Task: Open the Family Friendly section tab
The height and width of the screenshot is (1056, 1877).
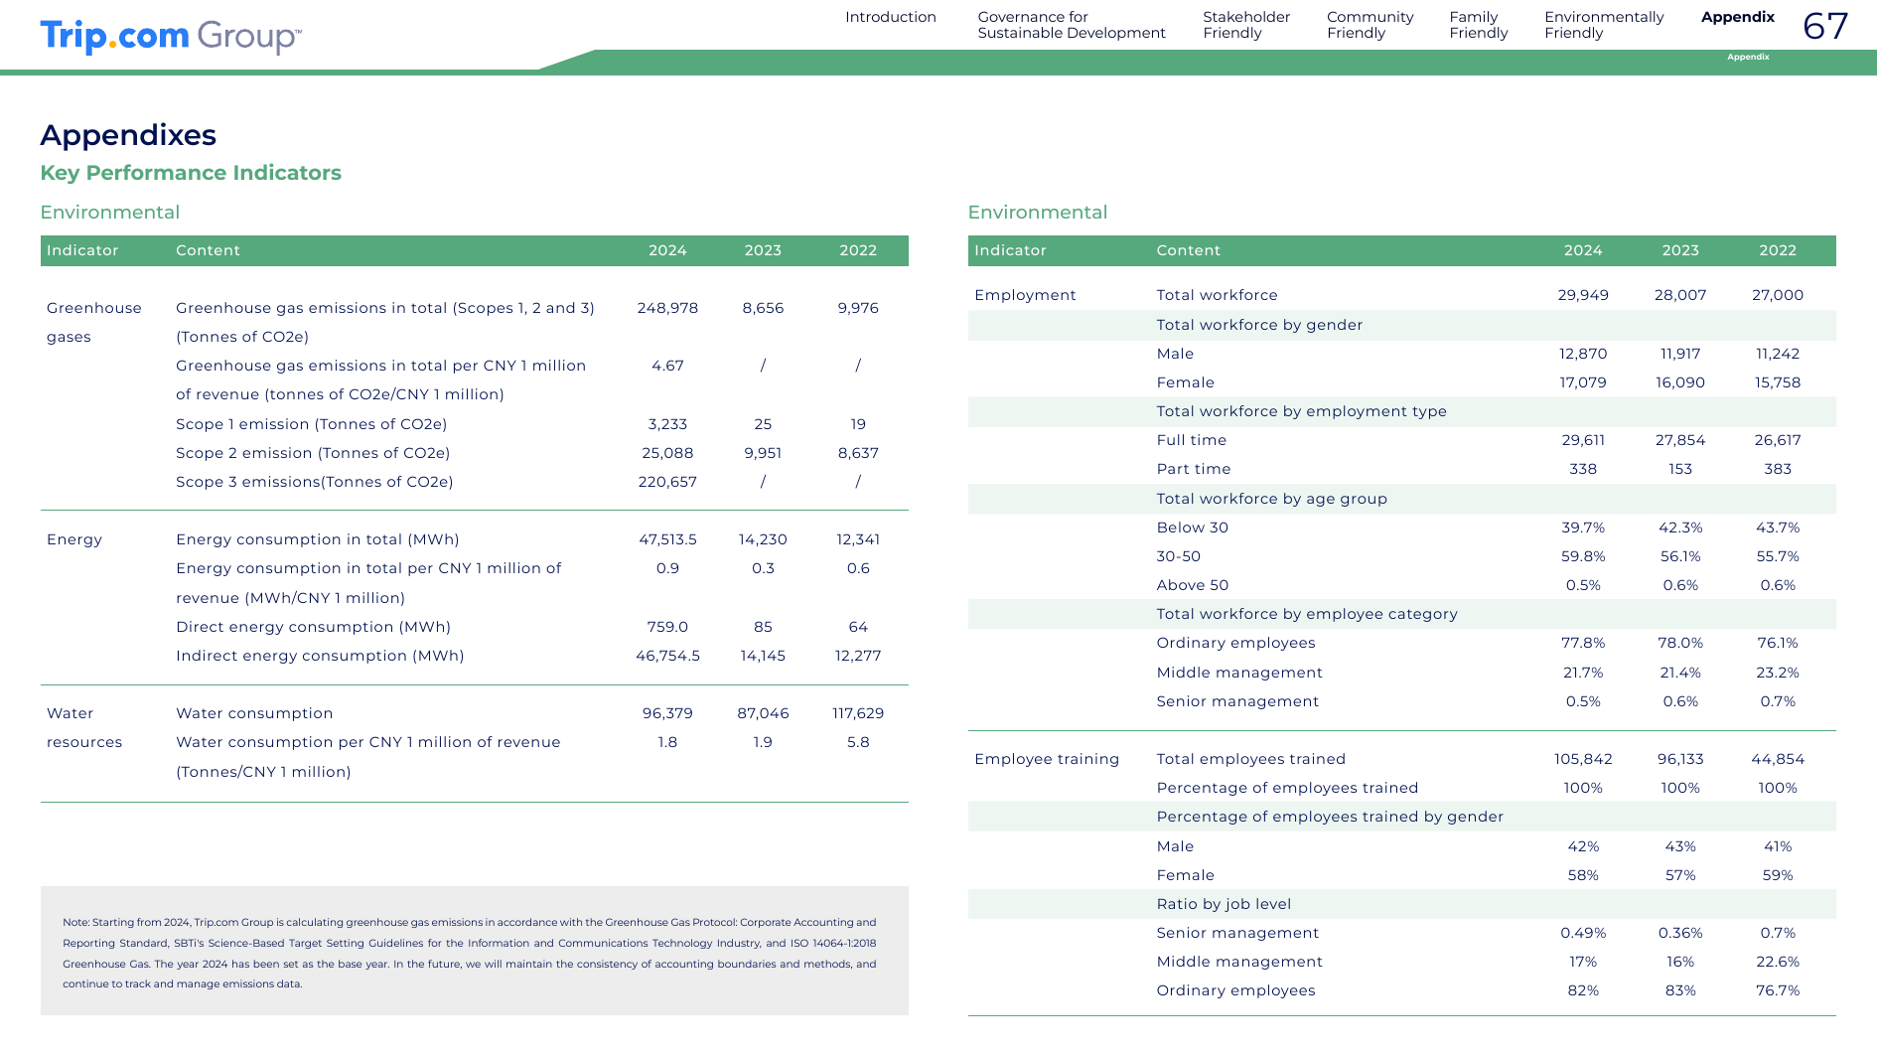Action: tap(1479, 25)
